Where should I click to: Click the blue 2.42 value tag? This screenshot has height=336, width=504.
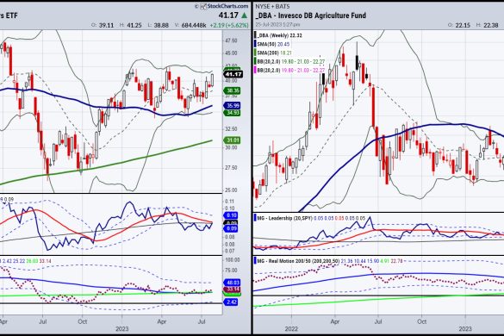click(x=231, y=302)
